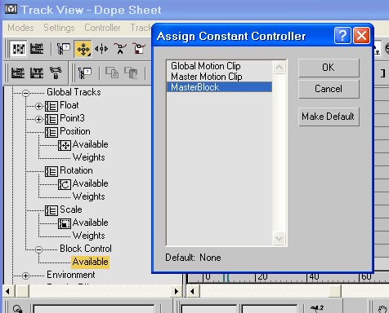The height and width of the screenshot is (313, 389).
Task: Click the Lock Selection padlock icon
Action: pyautogui.click(x=56, y=73)
